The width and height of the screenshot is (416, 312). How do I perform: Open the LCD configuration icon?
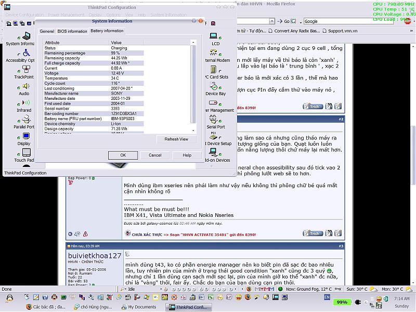point(213,36)
